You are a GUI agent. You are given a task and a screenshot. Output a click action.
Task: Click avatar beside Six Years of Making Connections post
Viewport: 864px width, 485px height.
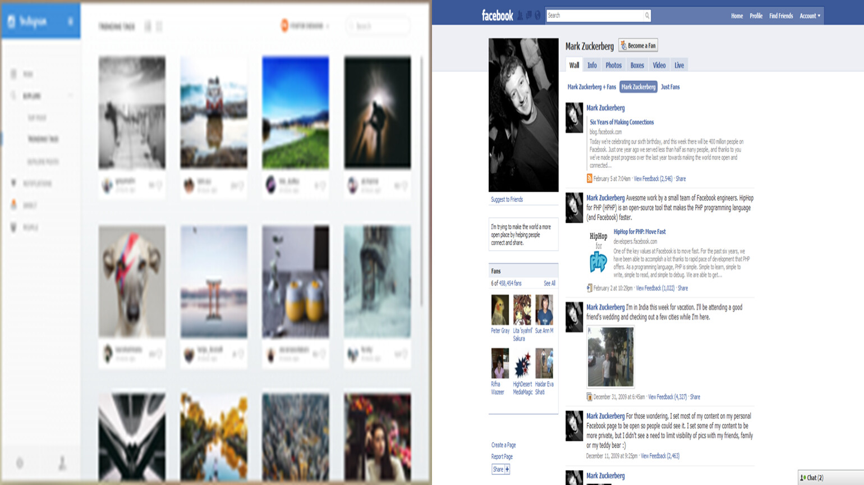574,117
